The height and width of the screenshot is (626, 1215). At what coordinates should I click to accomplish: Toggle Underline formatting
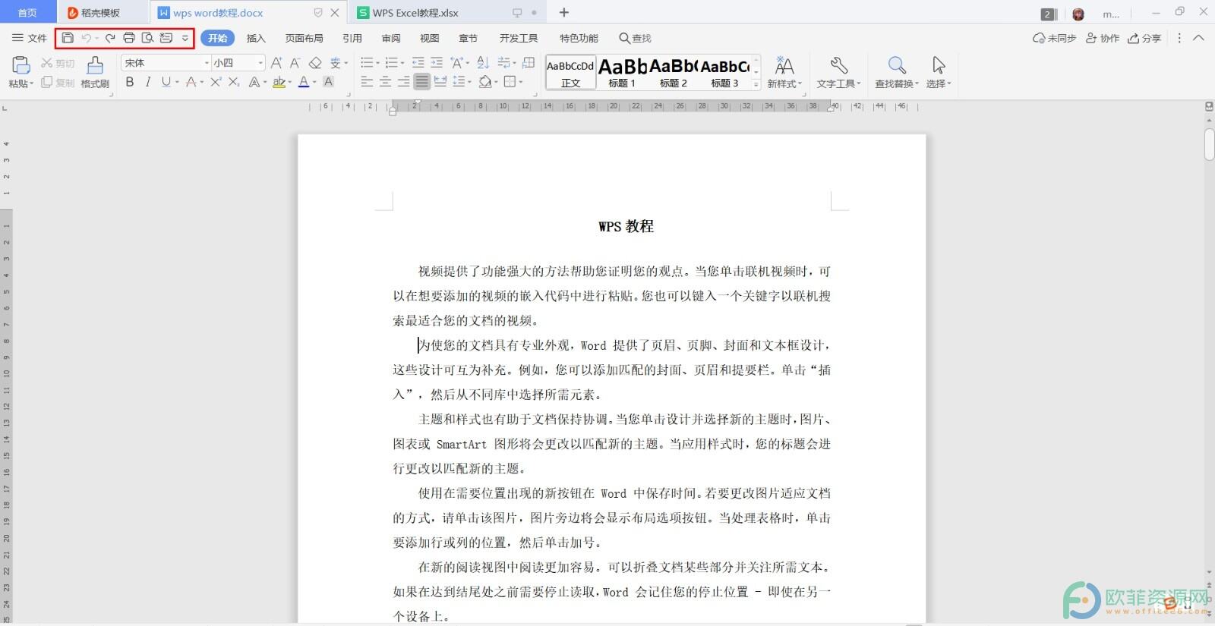point(166,82)
